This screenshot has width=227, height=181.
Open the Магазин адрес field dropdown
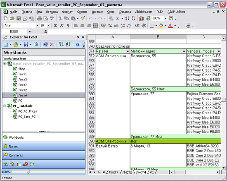click(x=184, y=51)
